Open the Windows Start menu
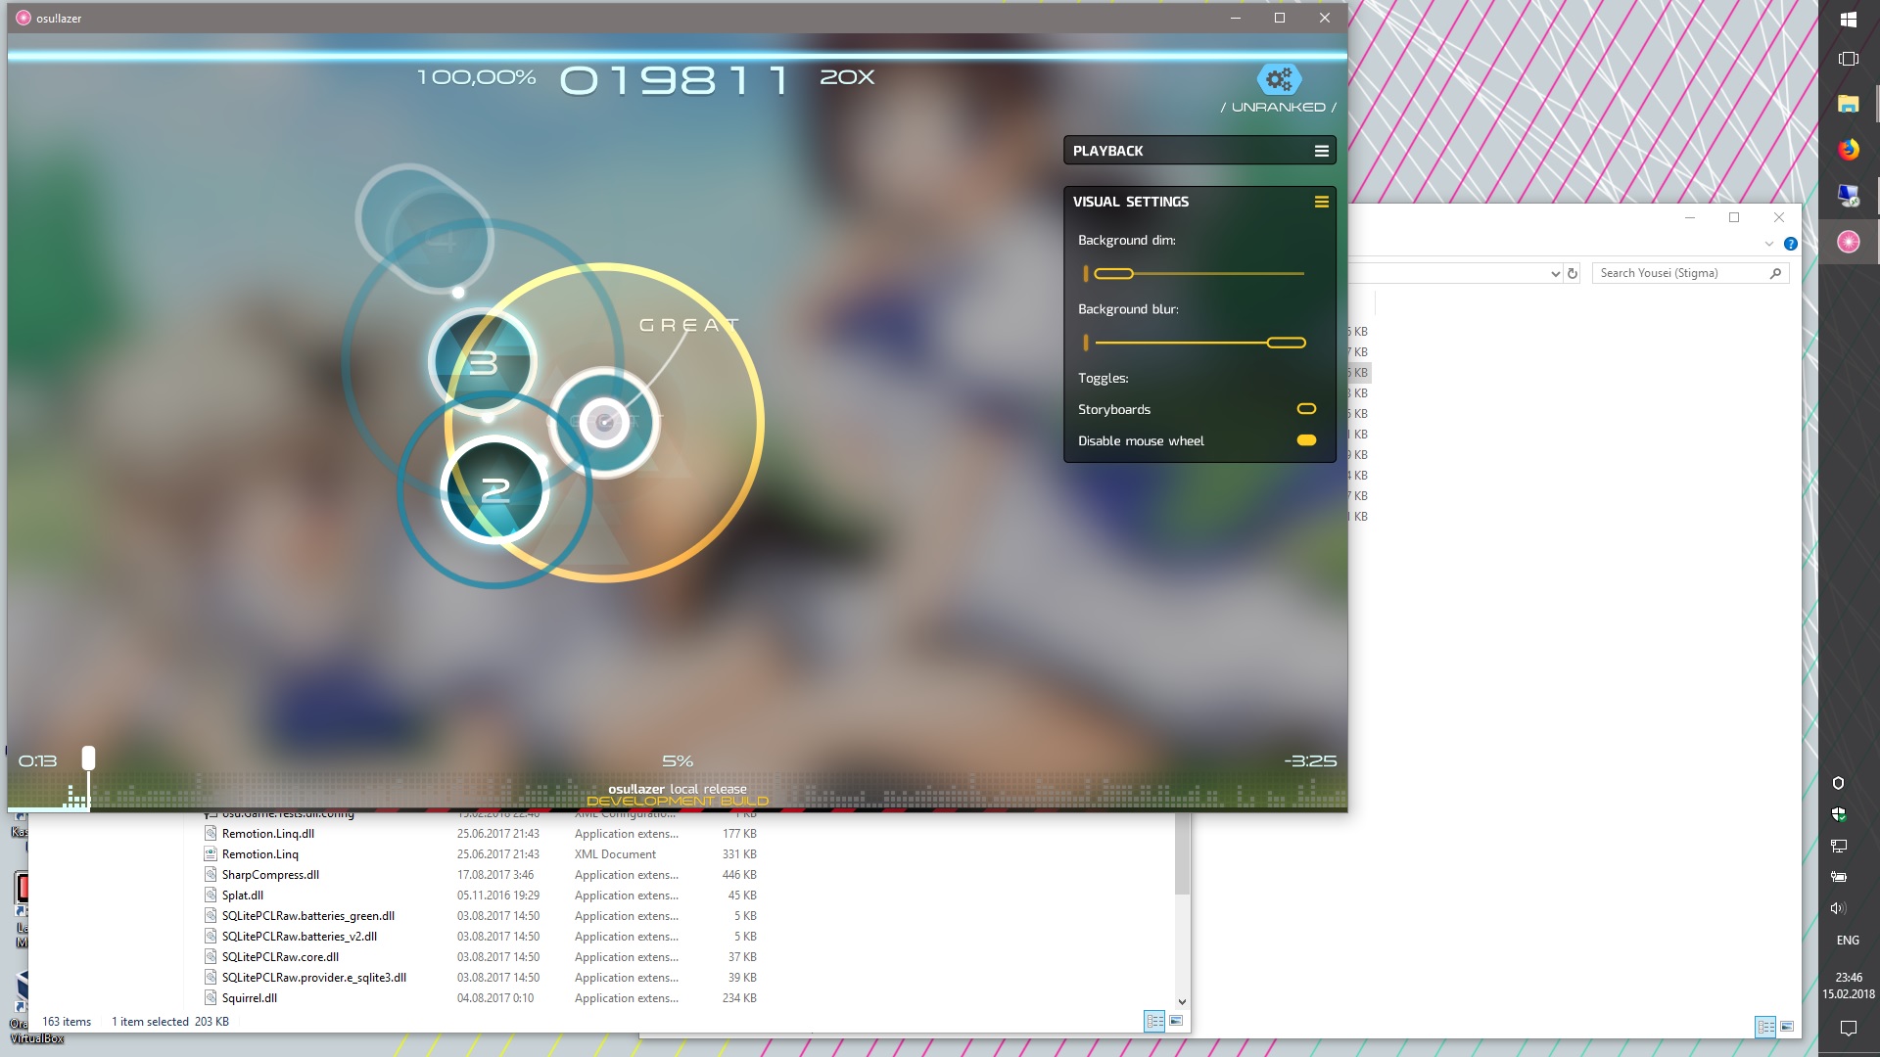Viewport: 1880px width, 1057px height. click(1850, 18)
